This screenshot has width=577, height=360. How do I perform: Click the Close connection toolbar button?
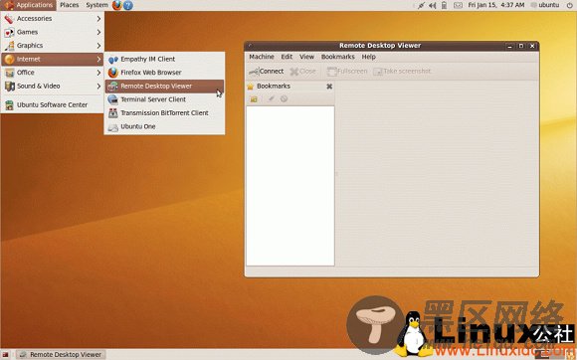[302, 72]
